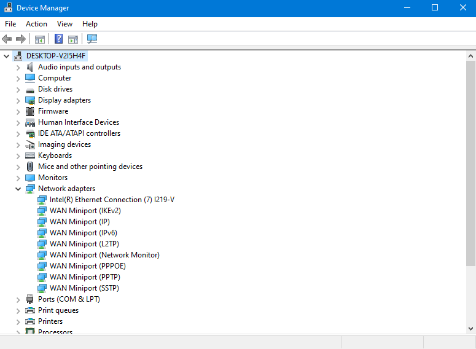Viewport: 476px width, 349px height.
Task: Click the Show/Hide Console Tree toolbar icon
Action: click(x=40, y=39)
